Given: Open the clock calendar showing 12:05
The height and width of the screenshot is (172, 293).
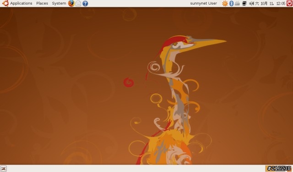Looking at the screenshot, I should point(270,3).
